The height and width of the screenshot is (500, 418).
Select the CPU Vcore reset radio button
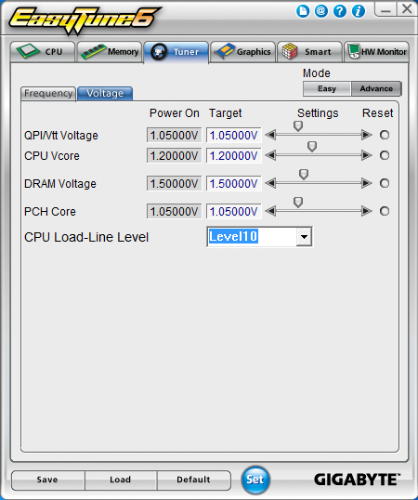coord(385,155)
